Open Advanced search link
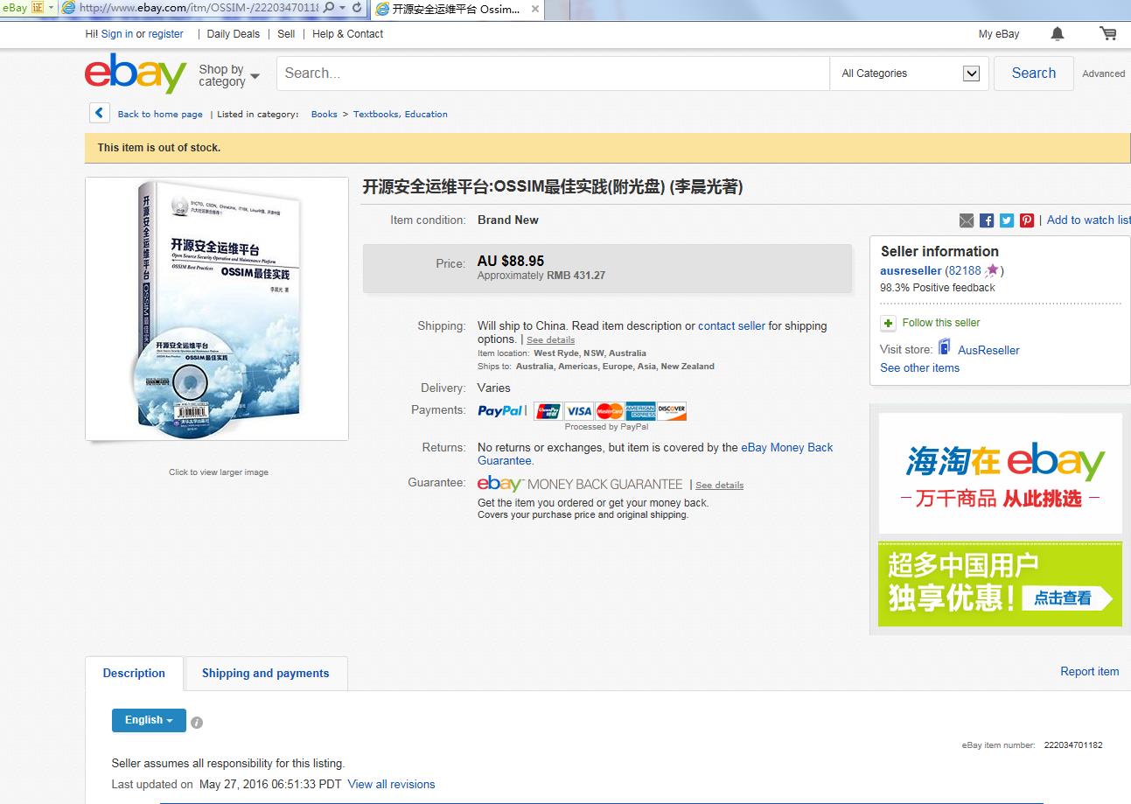The height and width of the screenshot is (804, 1131). coord(1103,73)
